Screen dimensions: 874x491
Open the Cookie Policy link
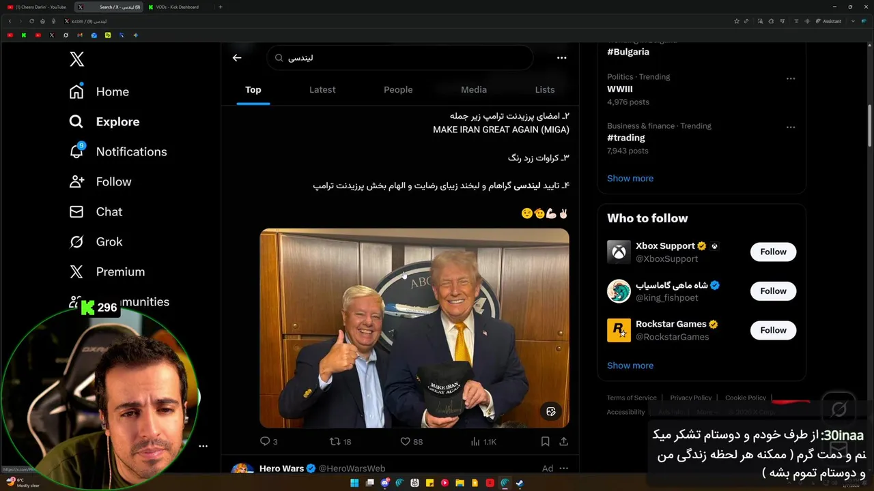coord(746,398)
